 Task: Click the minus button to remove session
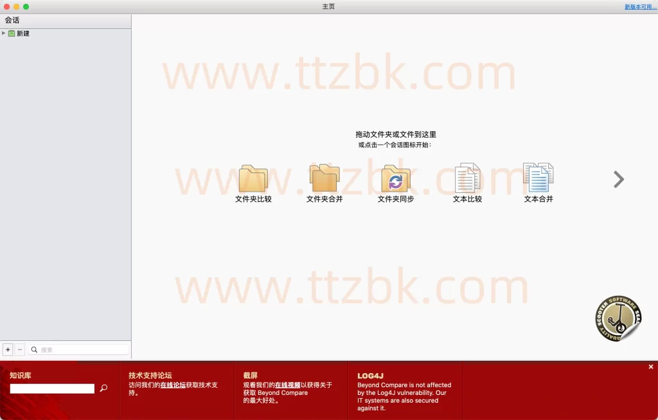20,350
